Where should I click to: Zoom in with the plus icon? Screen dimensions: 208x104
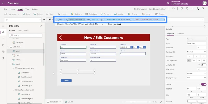point(150,102)
